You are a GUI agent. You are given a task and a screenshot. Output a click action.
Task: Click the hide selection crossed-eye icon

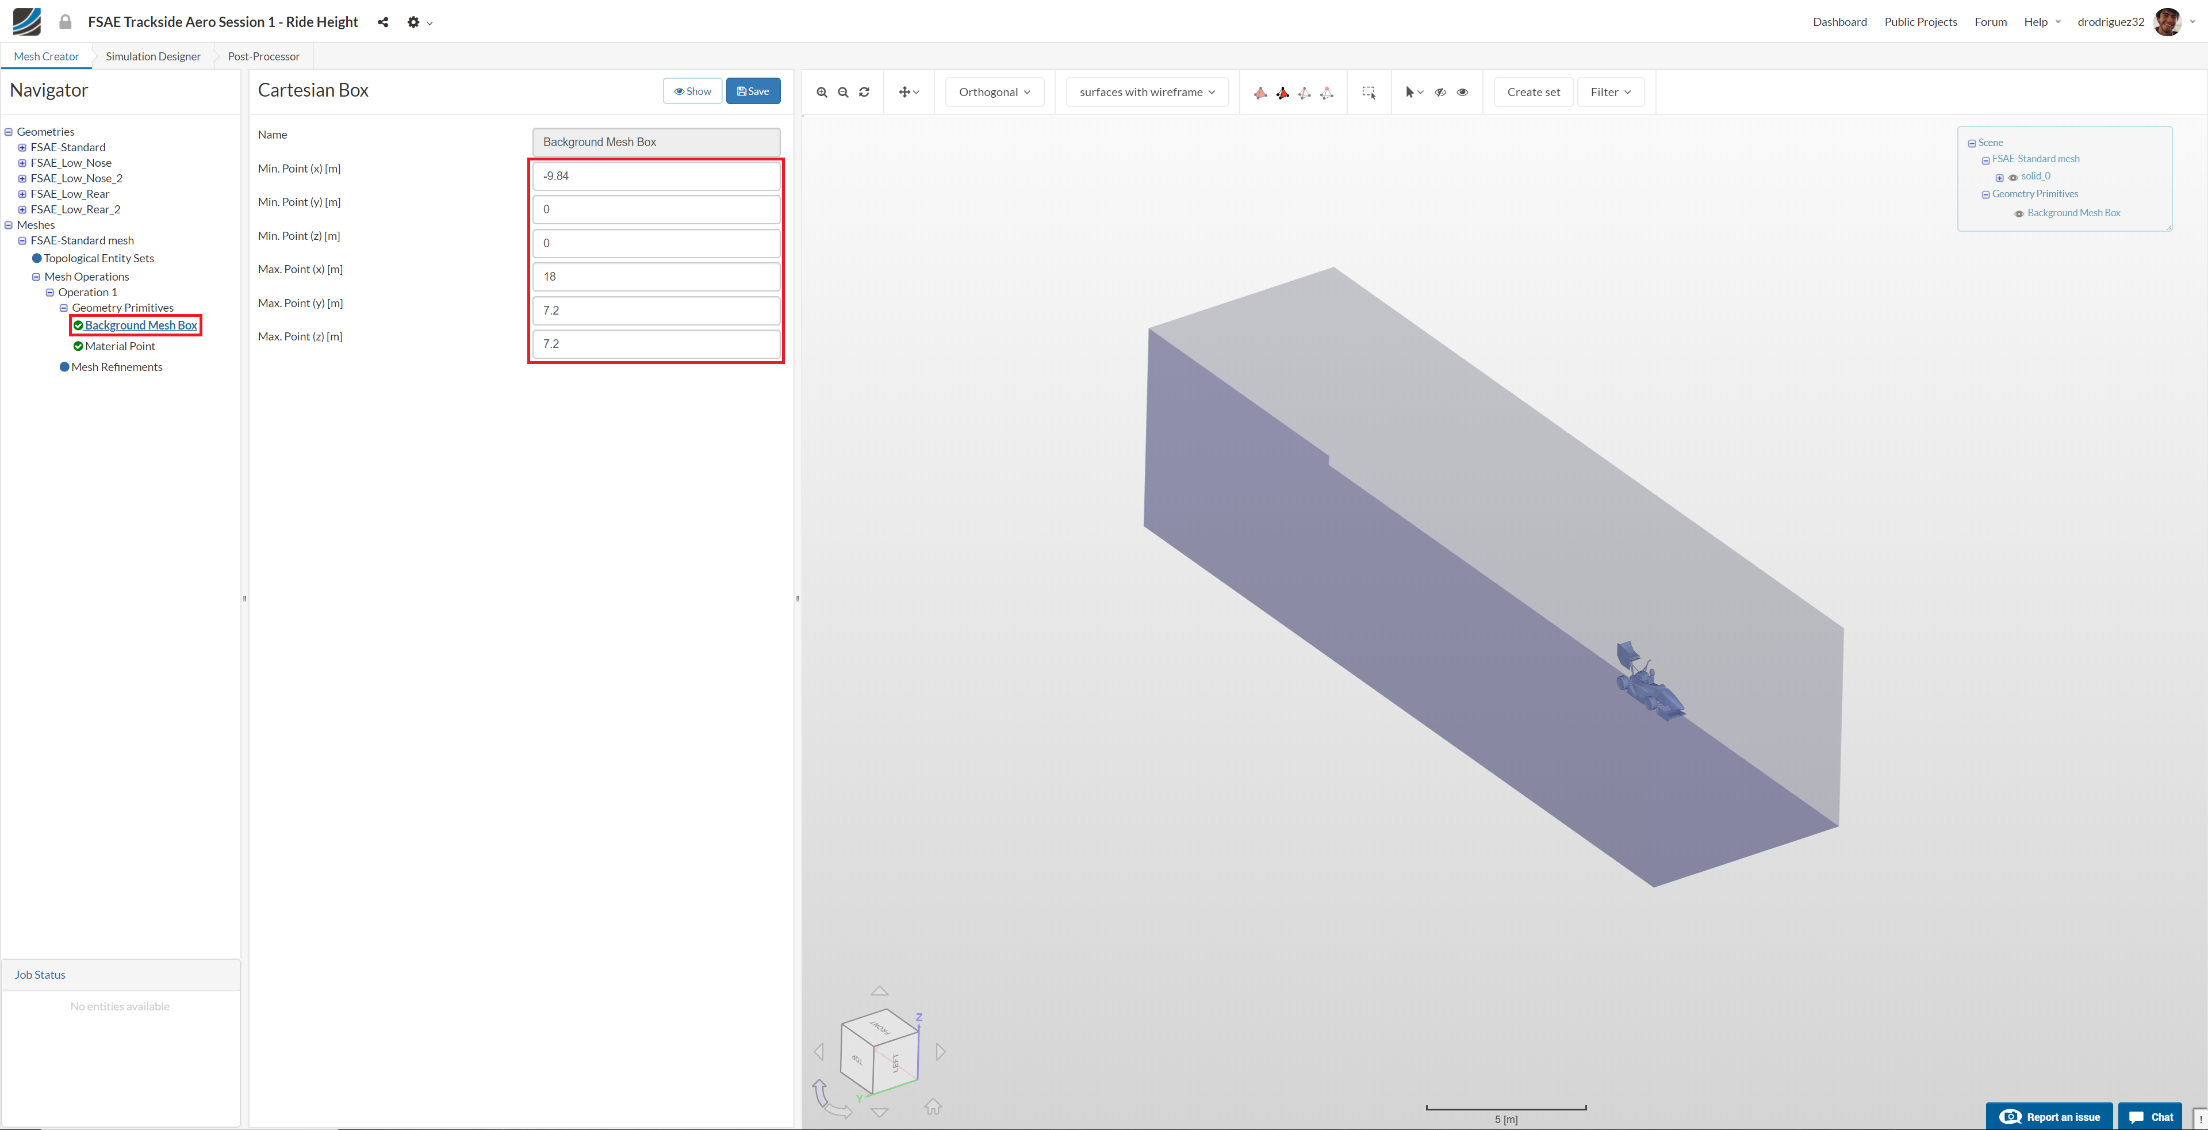(x=1440, y=93)
